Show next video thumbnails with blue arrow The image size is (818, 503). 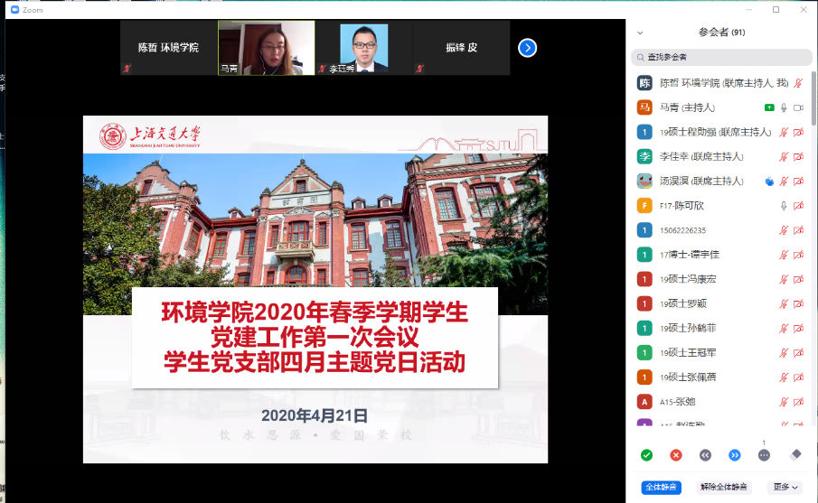(x=528, y=48)
